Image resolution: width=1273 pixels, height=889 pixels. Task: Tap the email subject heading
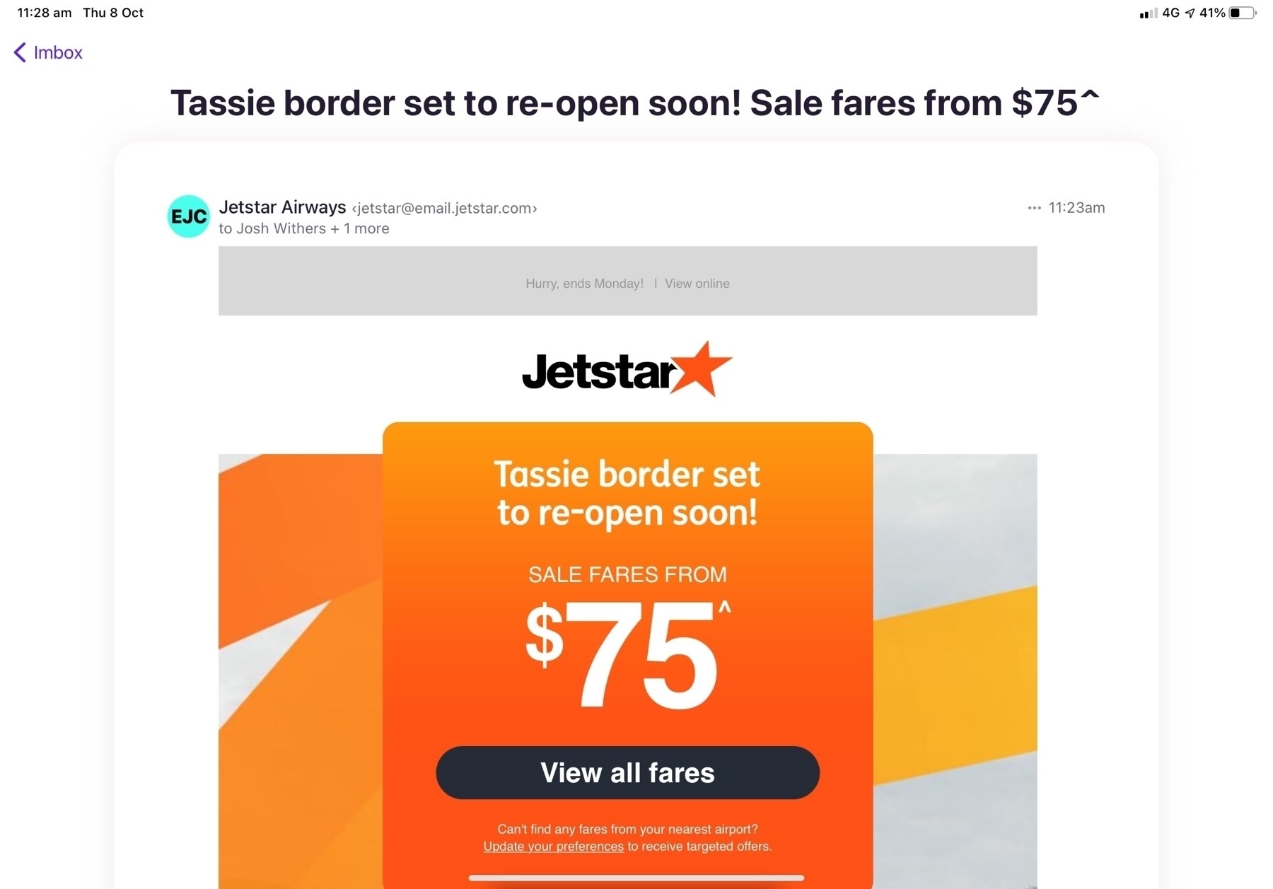tap(635, 103)
